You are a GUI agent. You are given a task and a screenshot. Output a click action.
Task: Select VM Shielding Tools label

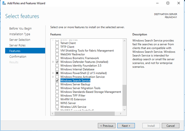click(87, 51)
